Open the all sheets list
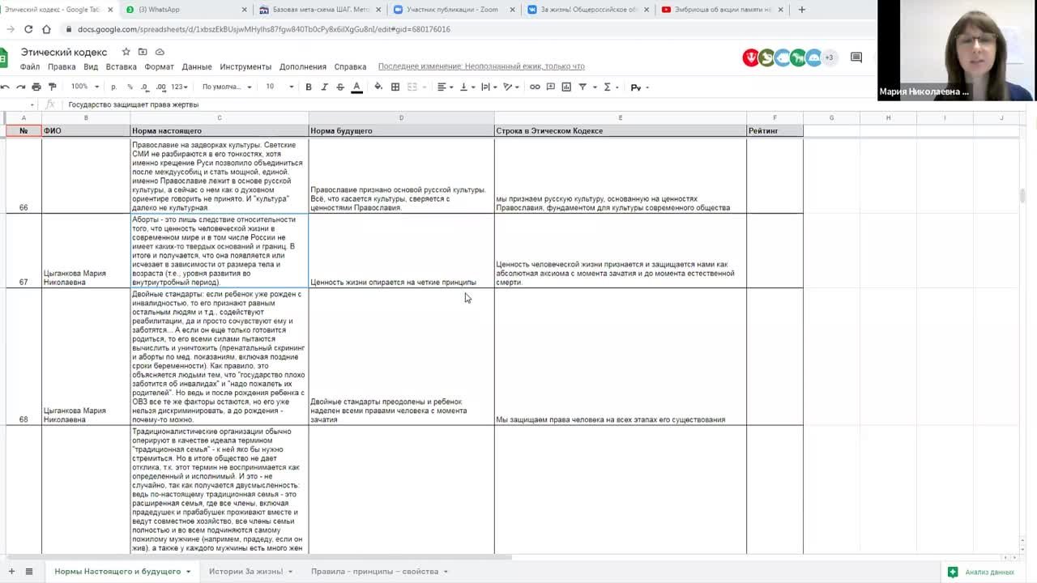 [29, 572]
